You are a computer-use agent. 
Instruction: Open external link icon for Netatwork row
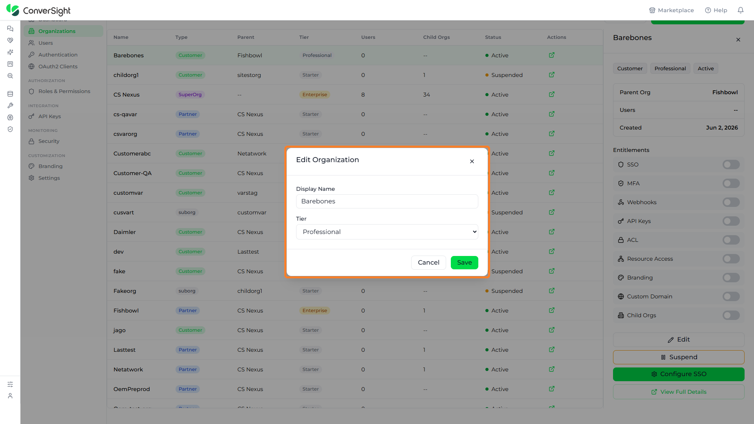pyautogui.click(x=551, y=369)
